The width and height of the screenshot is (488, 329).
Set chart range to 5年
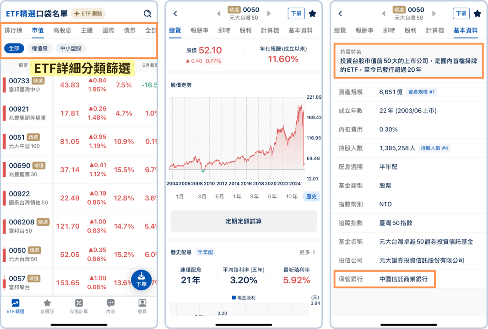[272, 196]
